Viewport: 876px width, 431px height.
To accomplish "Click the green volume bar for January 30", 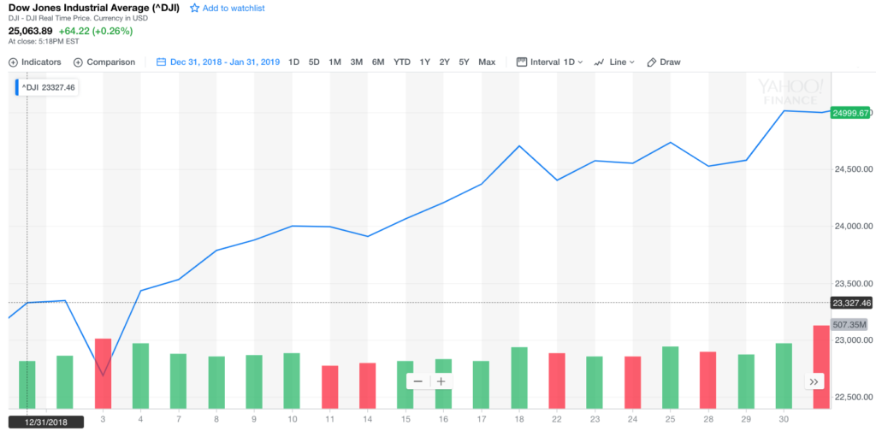I will click(784, 375).
